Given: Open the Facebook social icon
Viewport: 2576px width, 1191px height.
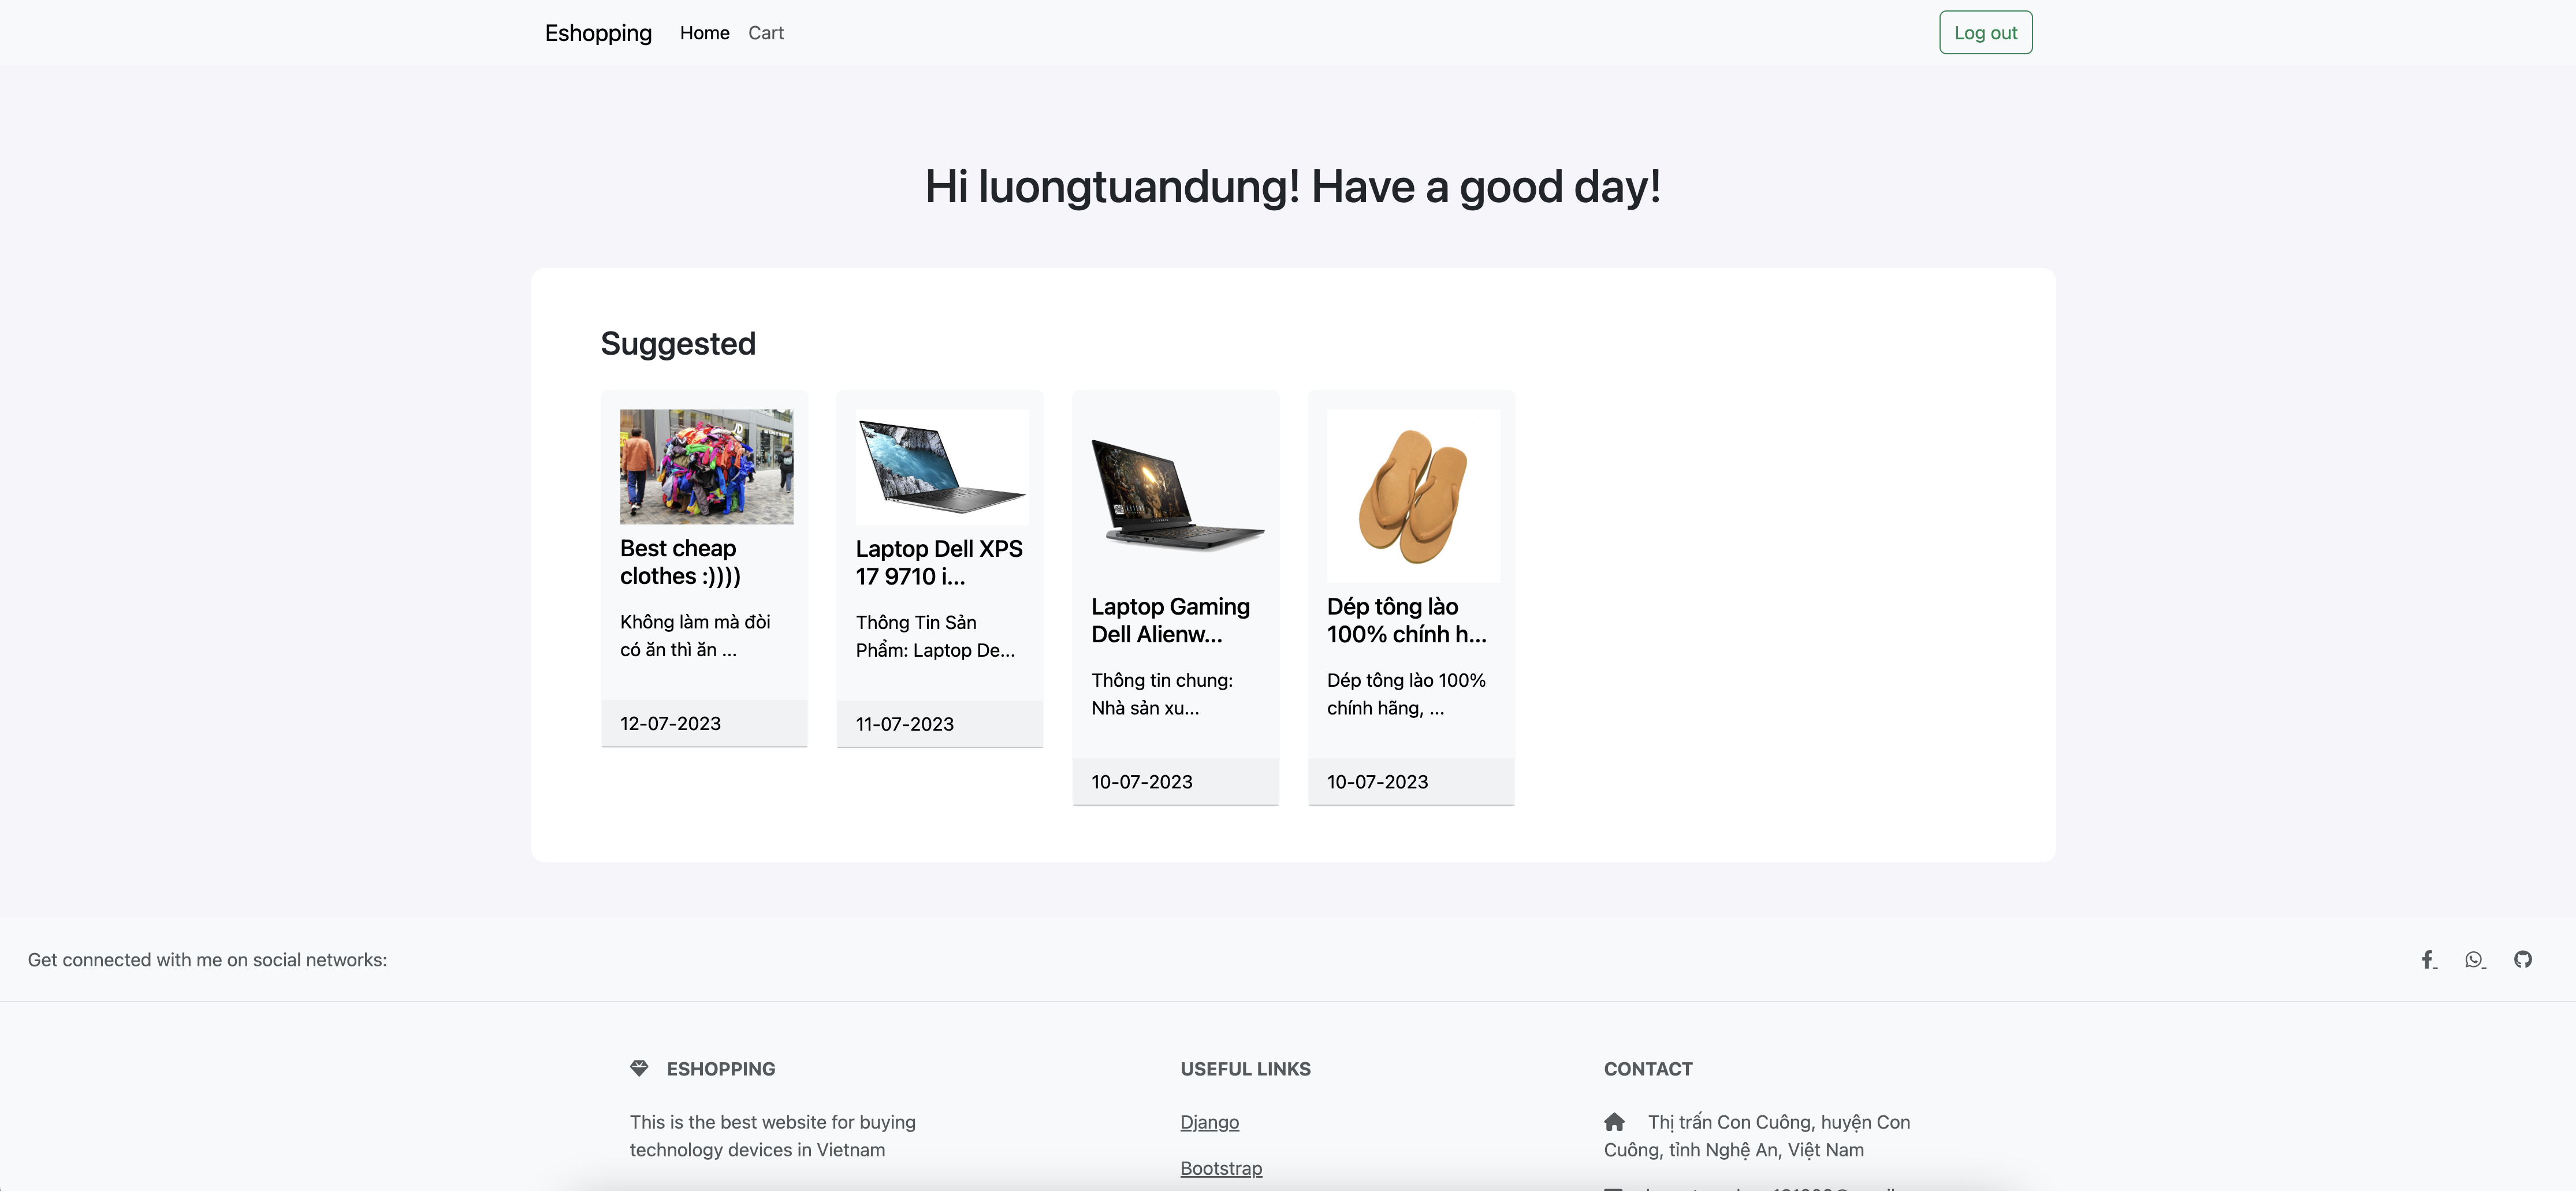Looking at the screenshot, I should click(x=2428, y=960).
